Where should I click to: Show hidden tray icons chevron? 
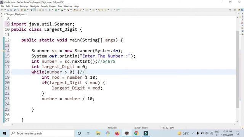click(193, 133)
